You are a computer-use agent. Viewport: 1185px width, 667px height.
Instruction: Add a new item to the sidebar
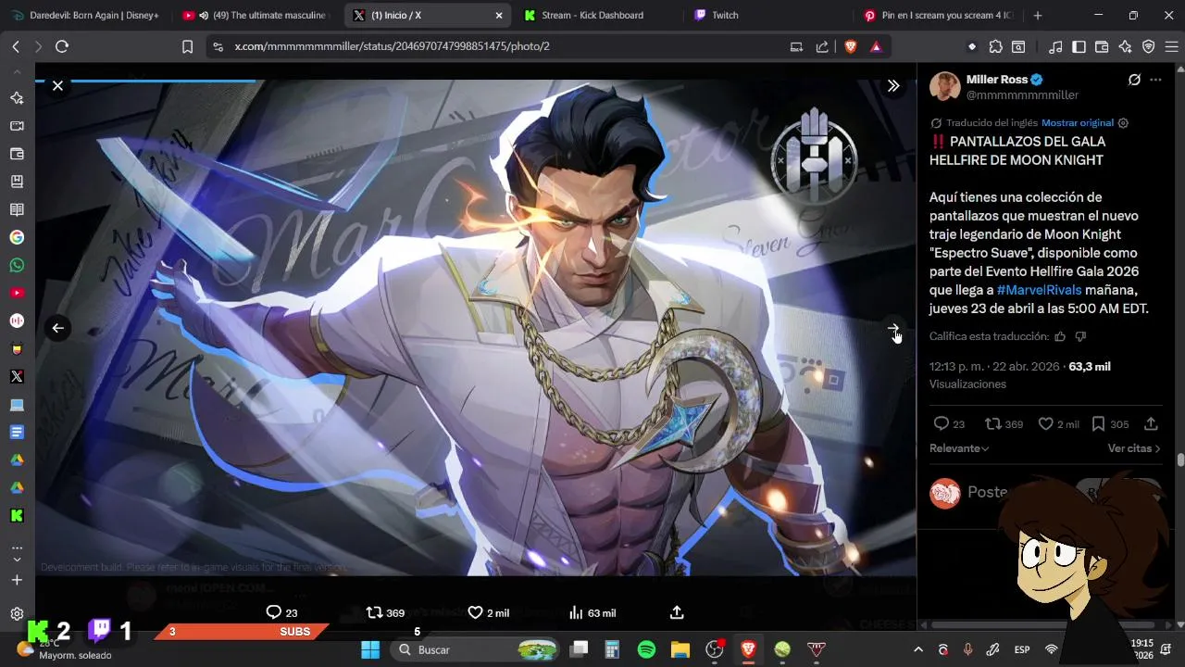point(17,580)
